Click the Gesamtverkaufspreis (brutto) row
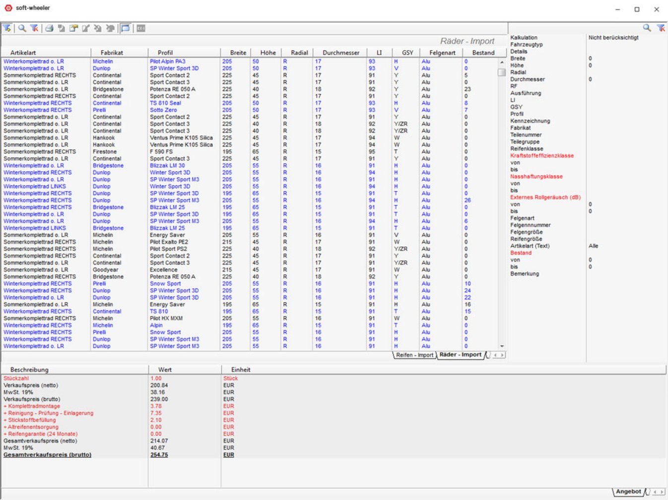668x500 pixels. 334,455
